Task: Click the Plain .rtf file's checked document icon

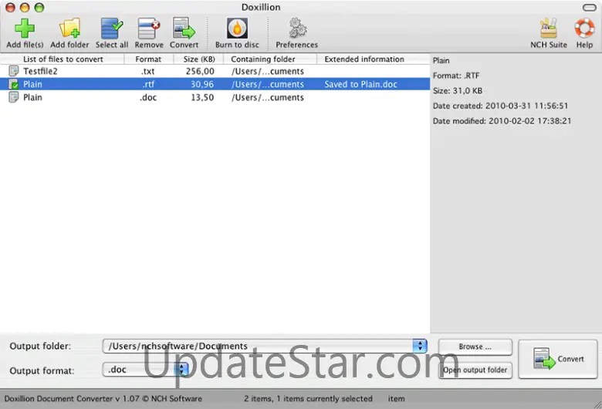Action: pyautogui.click(x=13, y=84)
